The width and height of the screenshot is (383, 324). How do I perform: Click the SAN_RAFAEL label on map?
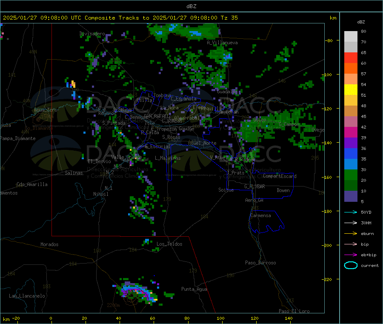coord(157,116)
